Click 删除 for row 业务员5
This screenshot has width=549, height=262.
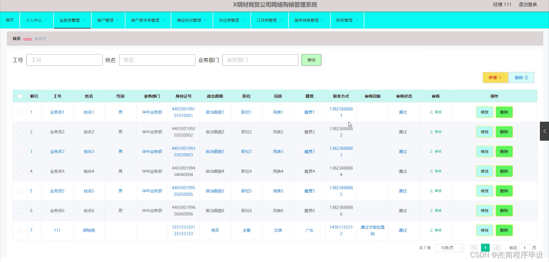pyautogui.click(x=504, y=191)
